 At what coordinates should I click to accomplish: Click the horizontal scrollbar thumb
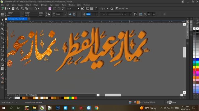point(113,95)
